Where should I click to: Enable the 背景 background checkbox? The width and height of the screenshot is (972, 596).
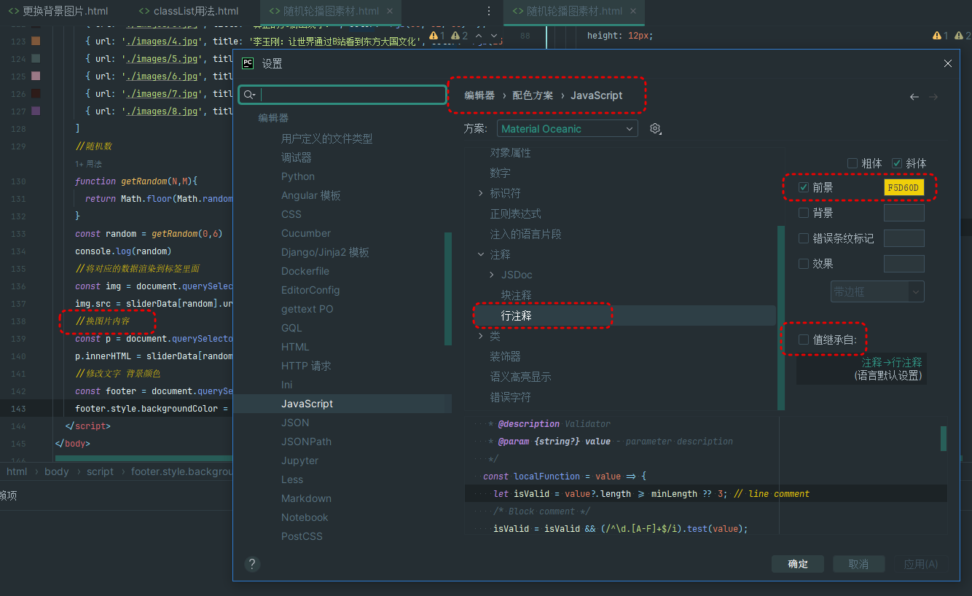click(x=804, y=213)
